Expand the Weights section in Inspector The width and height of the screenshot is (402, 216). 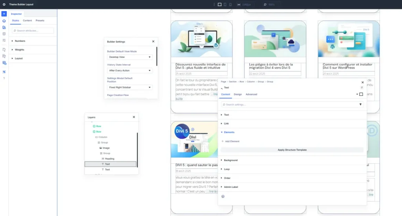coord(33,50)
